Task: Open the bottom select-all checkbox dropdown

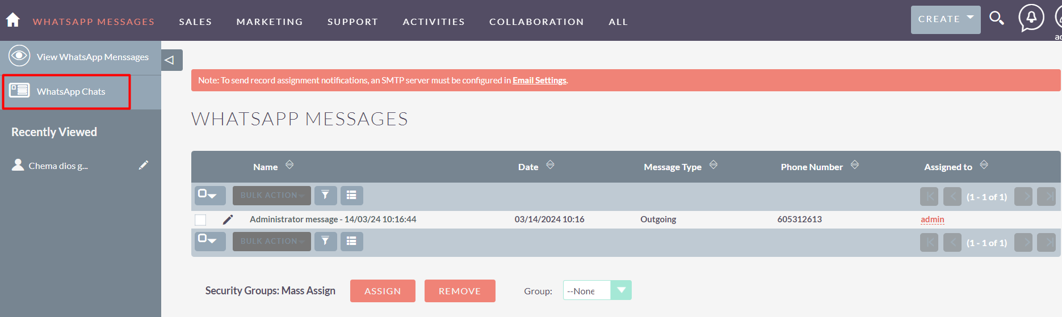Action: pos(210,241)
